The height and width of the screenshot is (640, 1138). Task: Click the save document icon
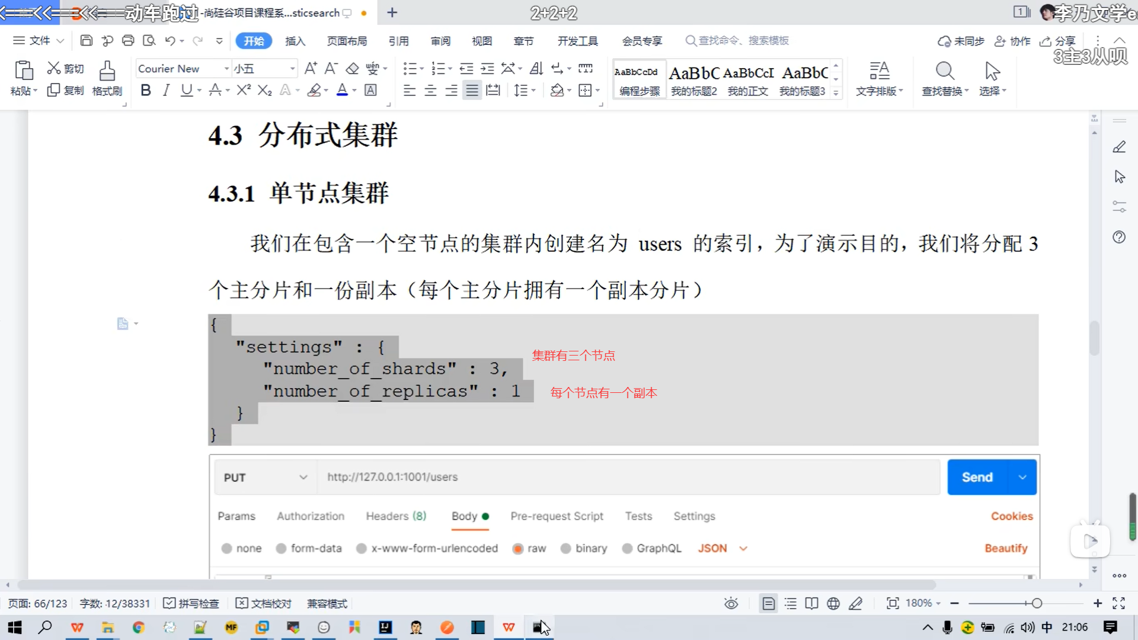point(87,40)
